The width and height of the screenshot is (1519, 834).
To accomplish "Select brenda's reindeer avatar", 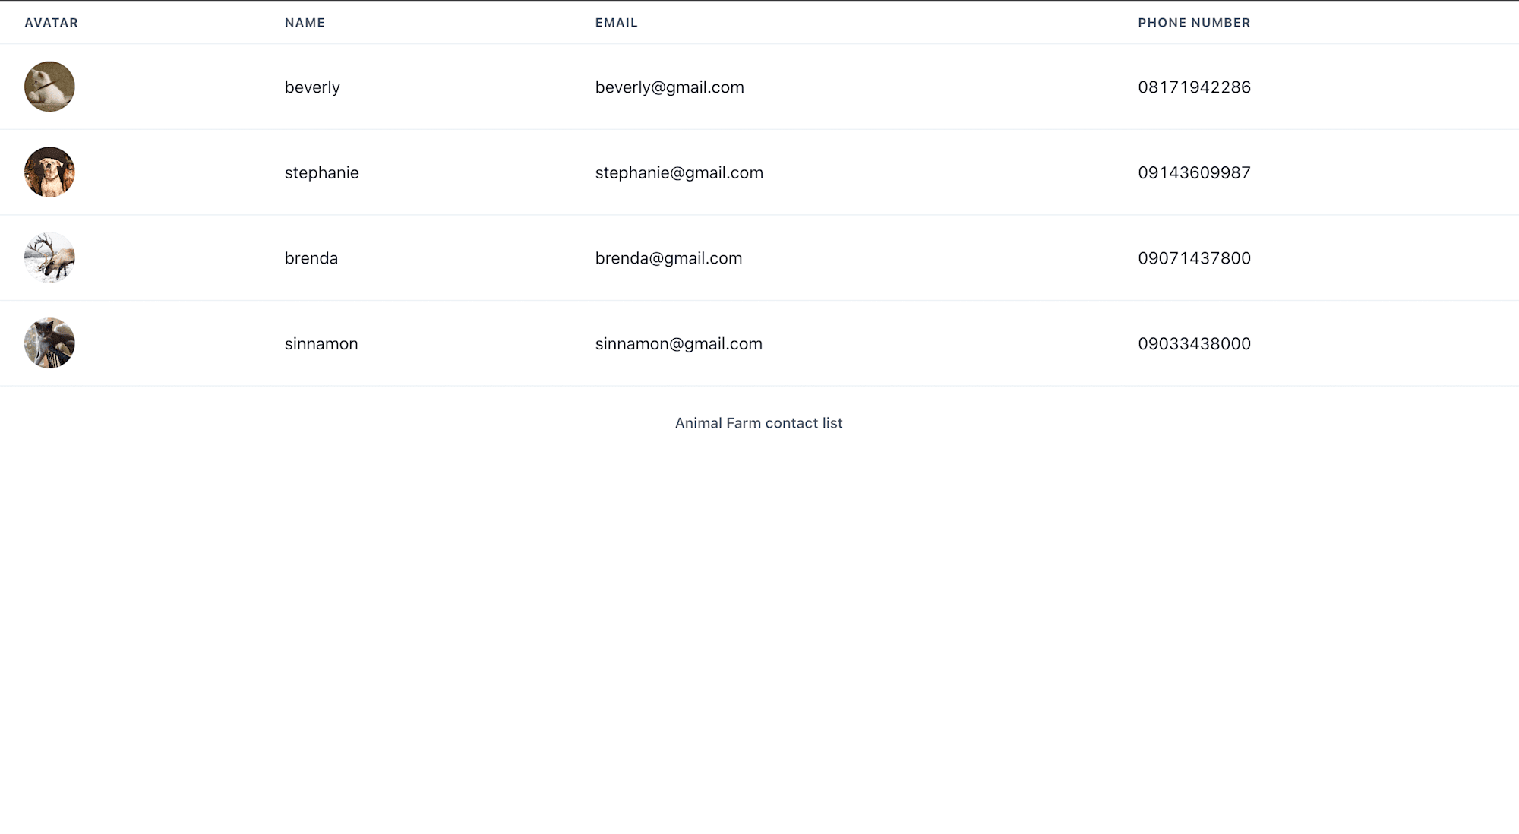I will [49, 257].
